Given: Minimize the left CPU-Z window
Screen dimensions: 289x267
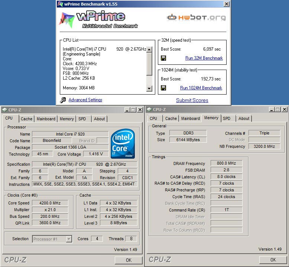Looking at the screenshot, I should pos(127,110).
